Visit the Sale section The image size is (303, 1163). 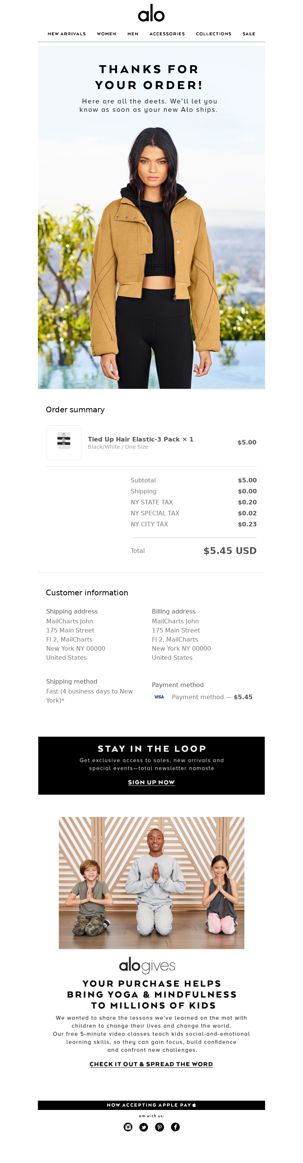(x=249, y=34)
